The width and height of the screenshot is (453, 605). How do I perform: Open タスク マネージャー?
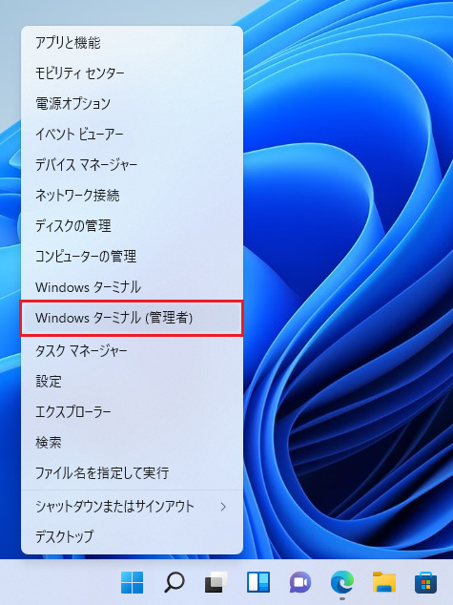click(132, 351)
